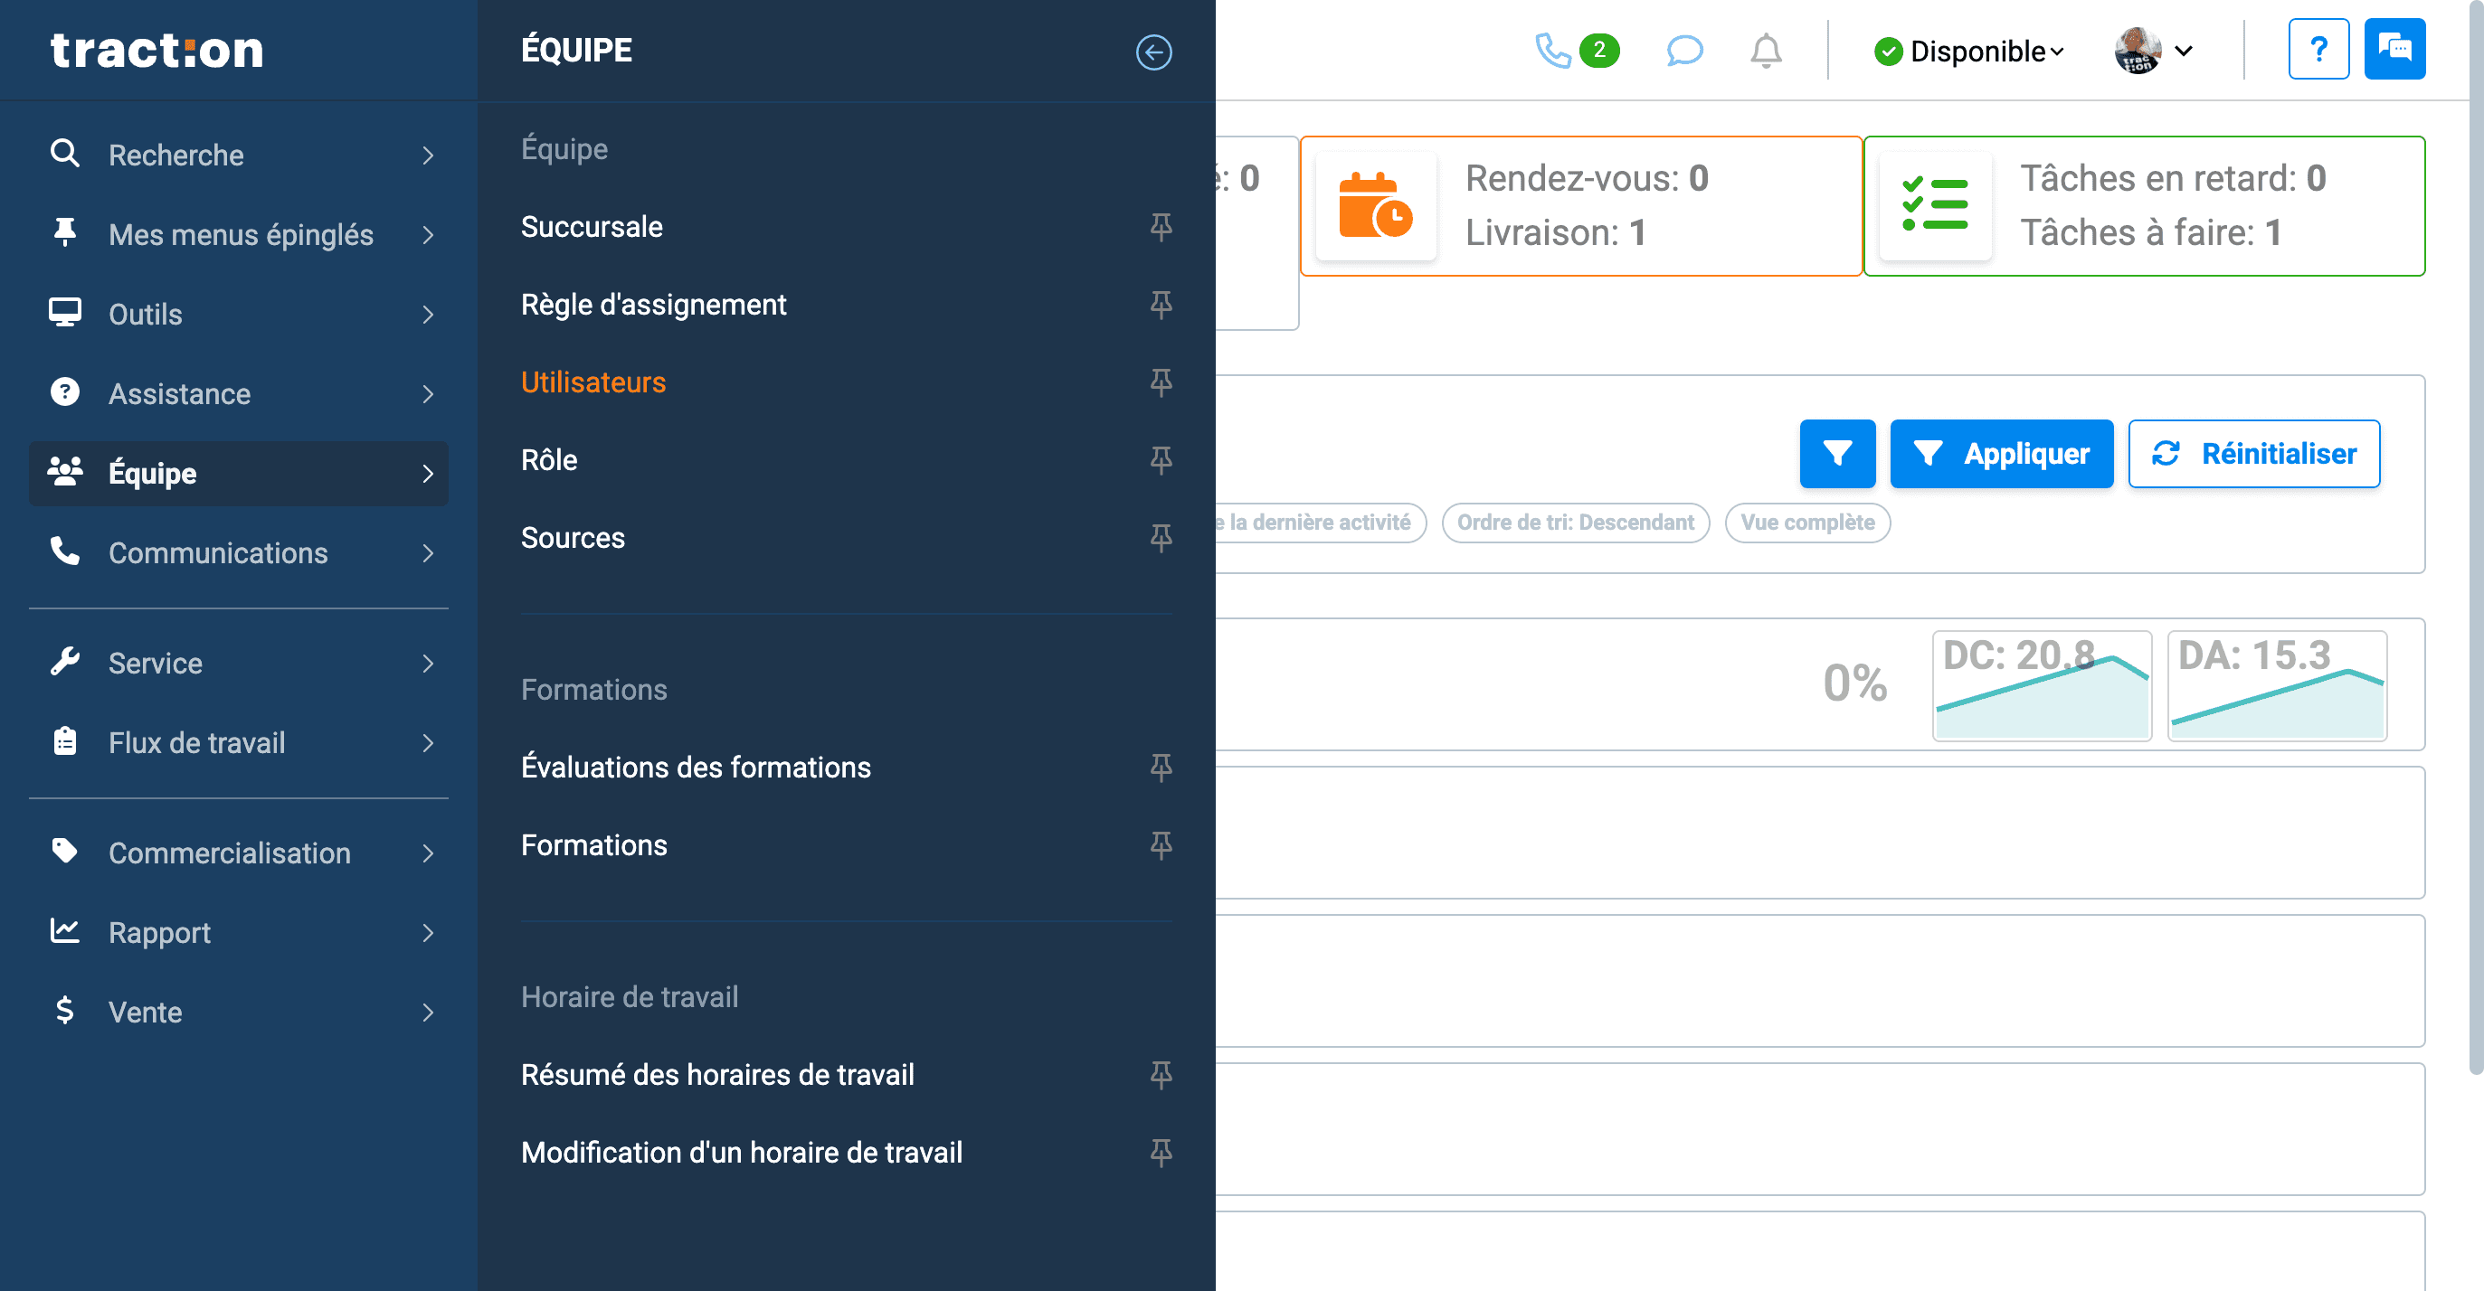Open the Succursale link
The width and height of the screenshot is (2484, 1291).
(591, 227)
